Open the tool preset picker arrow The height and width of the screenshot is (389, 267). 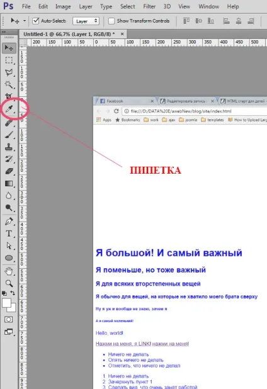[x=25, y=21]
